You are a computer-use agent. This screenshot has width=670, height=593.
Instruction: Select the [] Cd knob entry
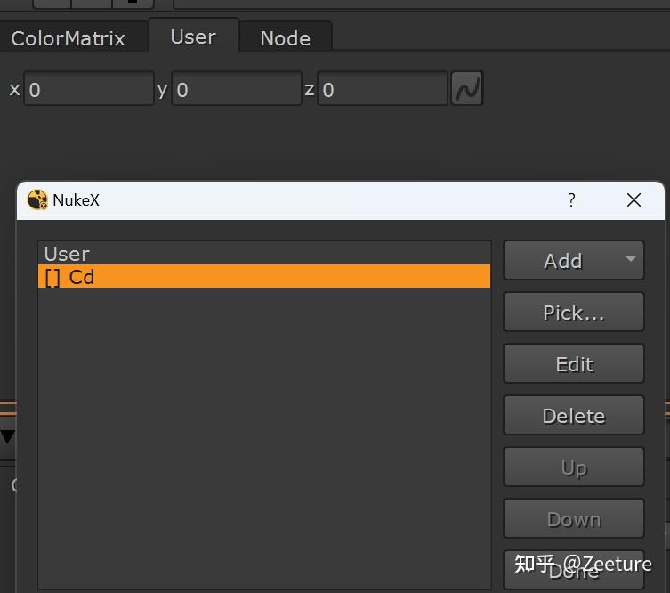263,277
